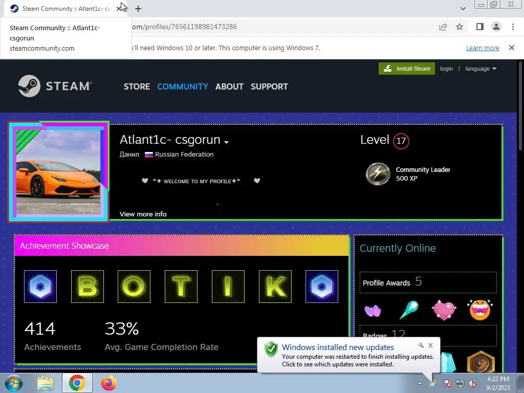The image size is (524, 393).
Task: Click the Chrome taskbar icon
Action: 77,383
